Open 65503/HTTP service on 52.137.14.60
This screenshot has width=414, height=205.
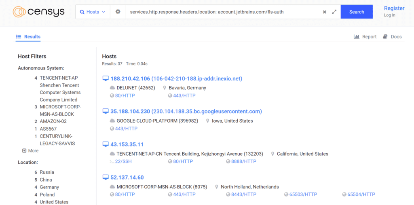[303, 194]
